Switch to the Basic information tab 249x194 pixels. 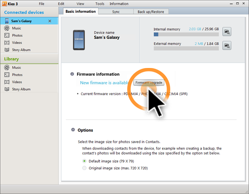tap(81, 11)
